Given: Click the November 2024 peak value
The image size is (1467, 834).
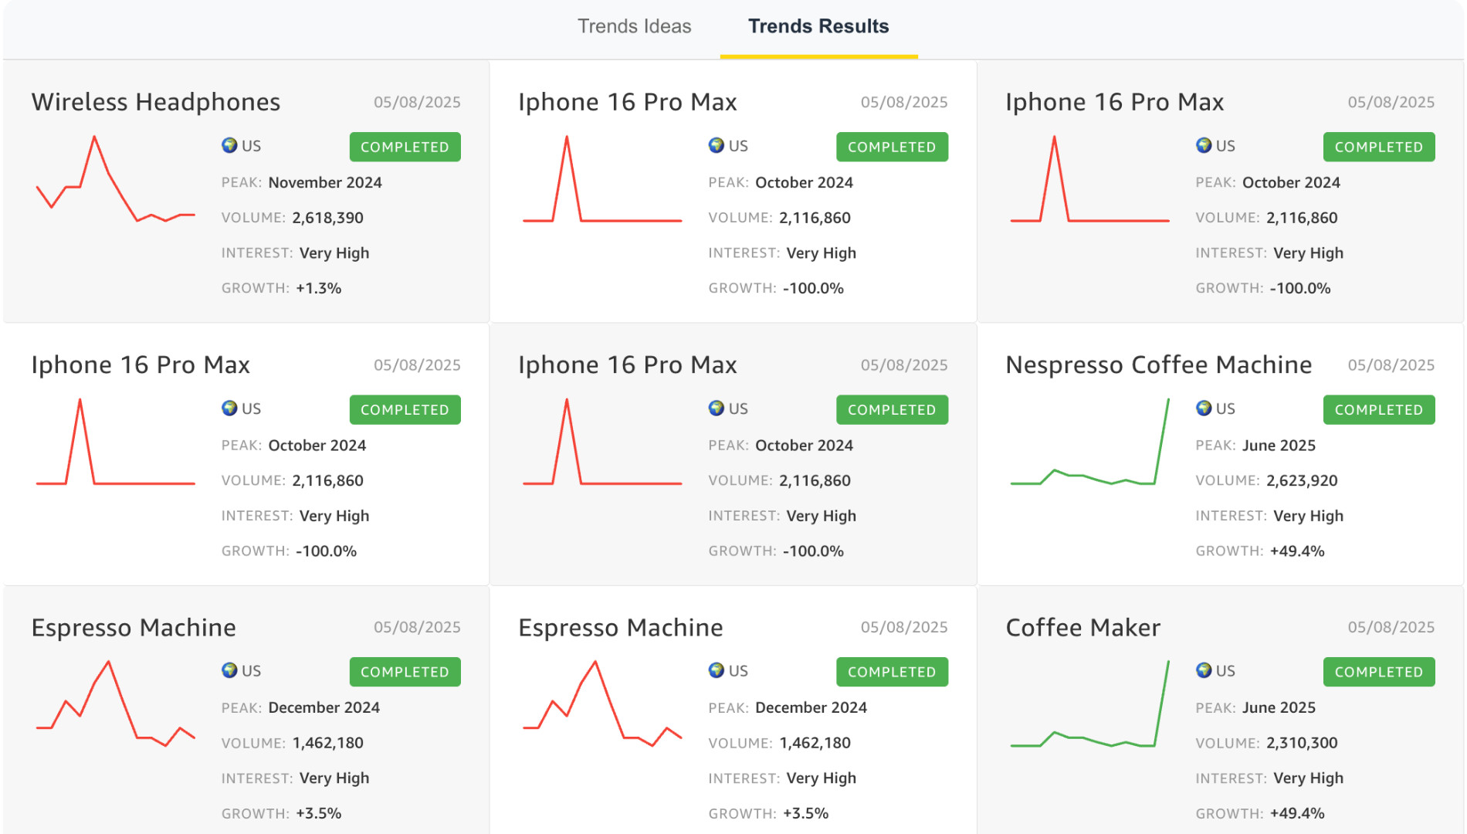Looking at the screenshot, I should point(325,182).
